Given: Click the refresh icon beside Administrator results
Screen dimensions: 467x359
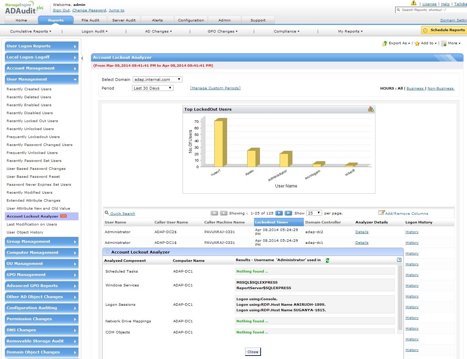Looking at the screenshot, I should coord(327,260).
